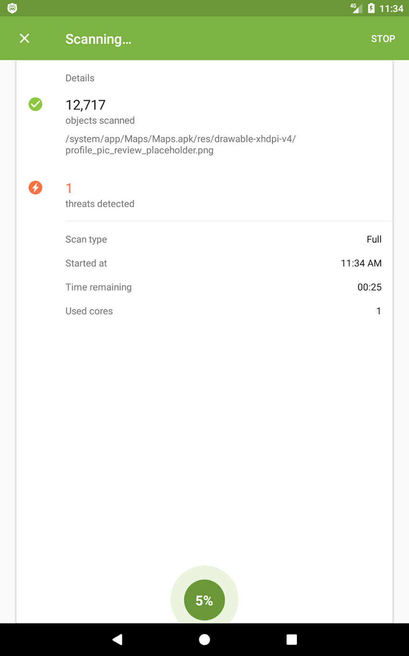Tap the Scanning… title text

tap(98, 39)
